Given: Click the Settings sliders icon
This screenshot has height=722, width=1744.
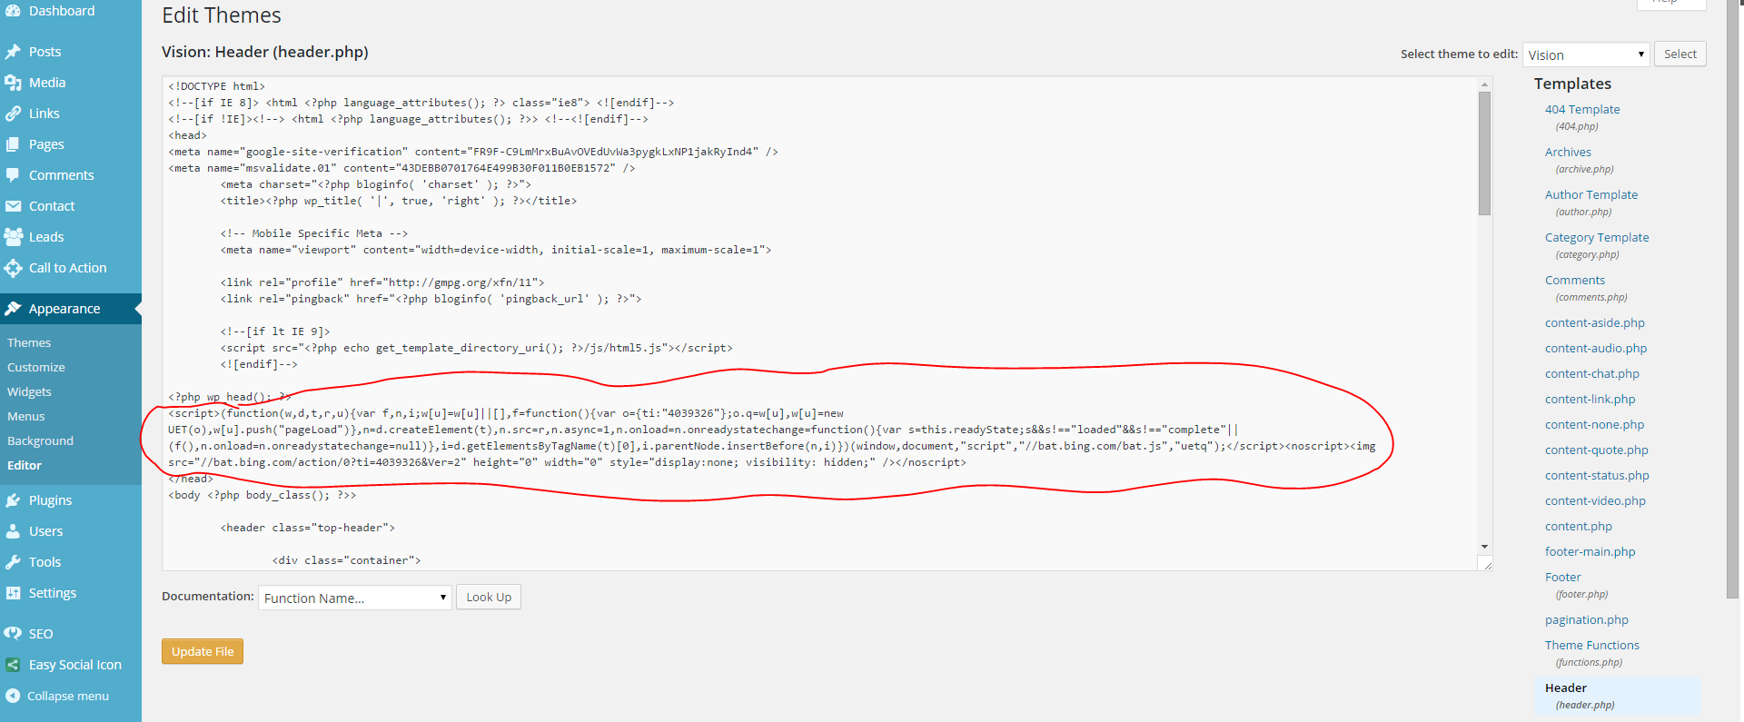Looking at the screenshot, I should tap(13, 593).
